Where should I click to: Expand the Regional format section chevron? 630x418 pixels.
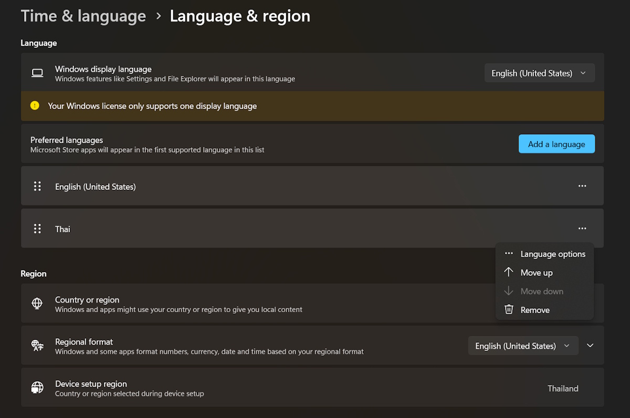coord(590,346)
